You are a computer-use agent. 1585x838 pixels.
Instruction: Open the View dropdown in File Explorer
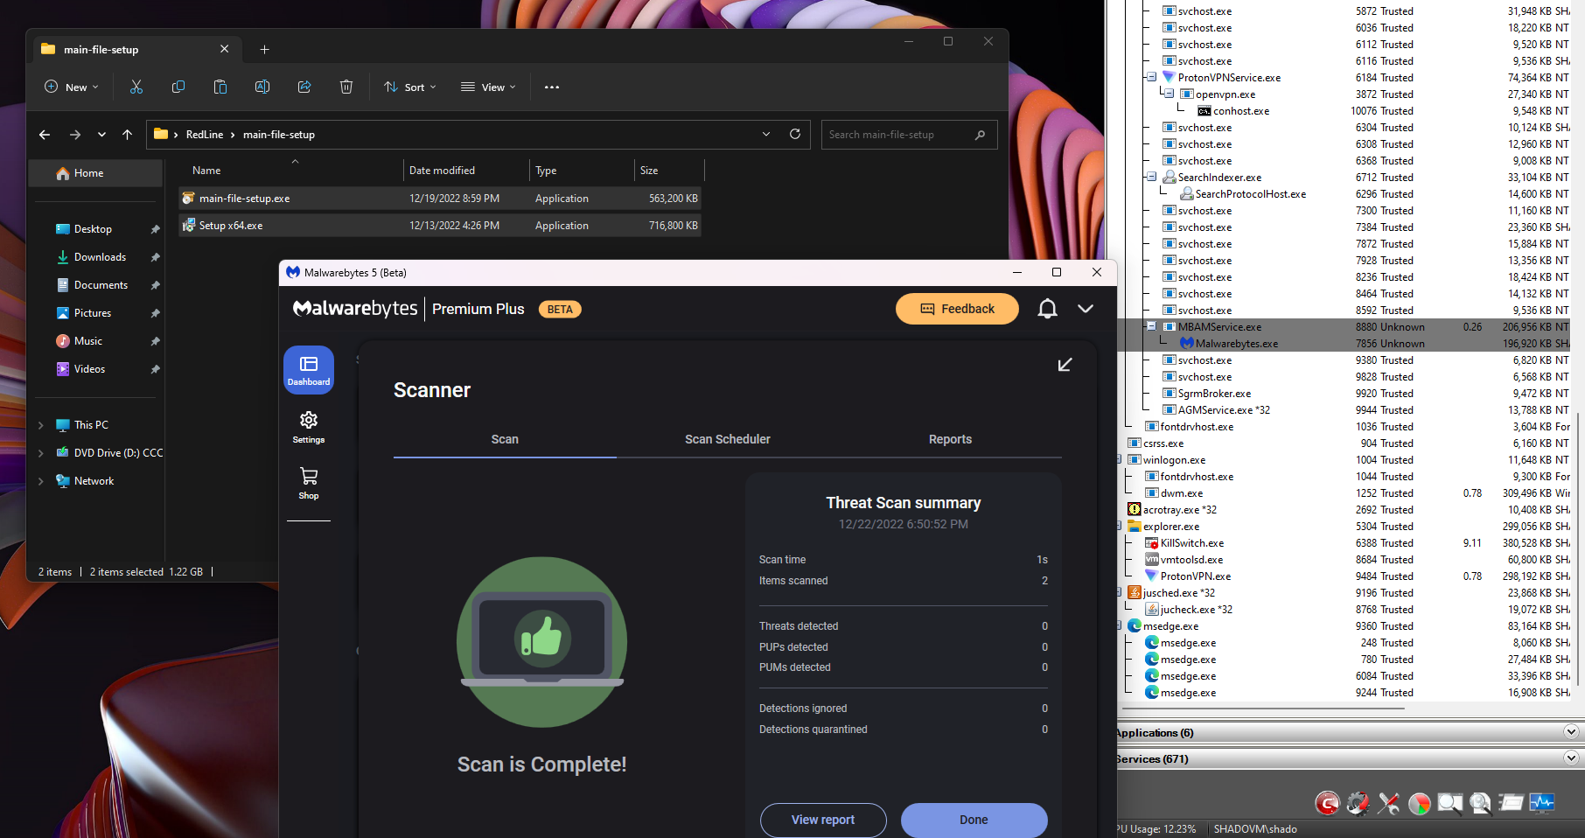click(488, 87)
